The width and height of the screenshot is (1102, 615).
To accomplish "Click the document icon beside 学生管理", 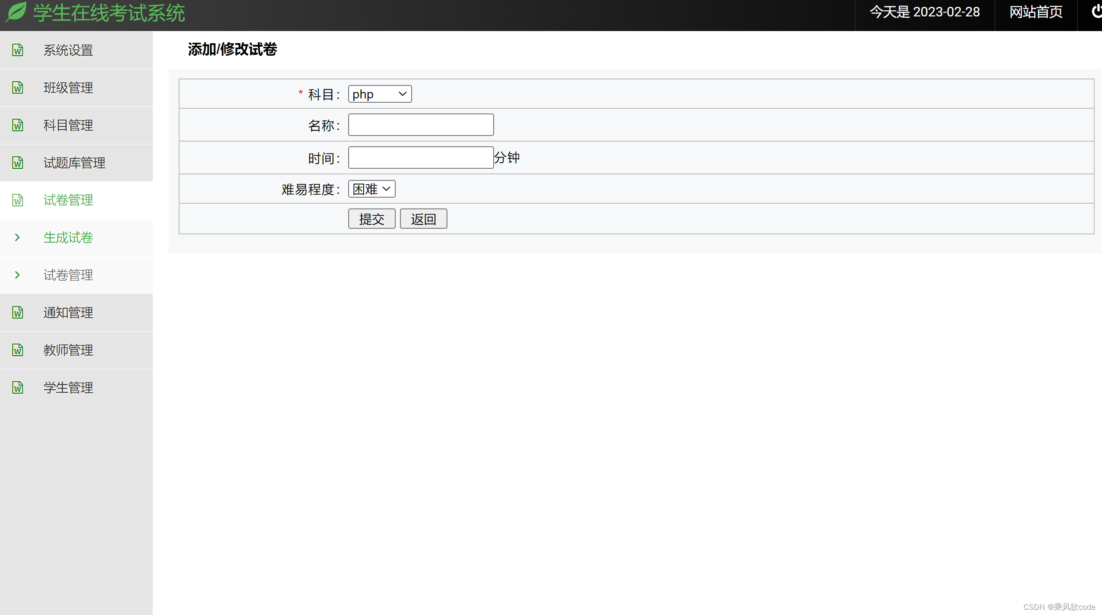I will click(x=18, y=388).
